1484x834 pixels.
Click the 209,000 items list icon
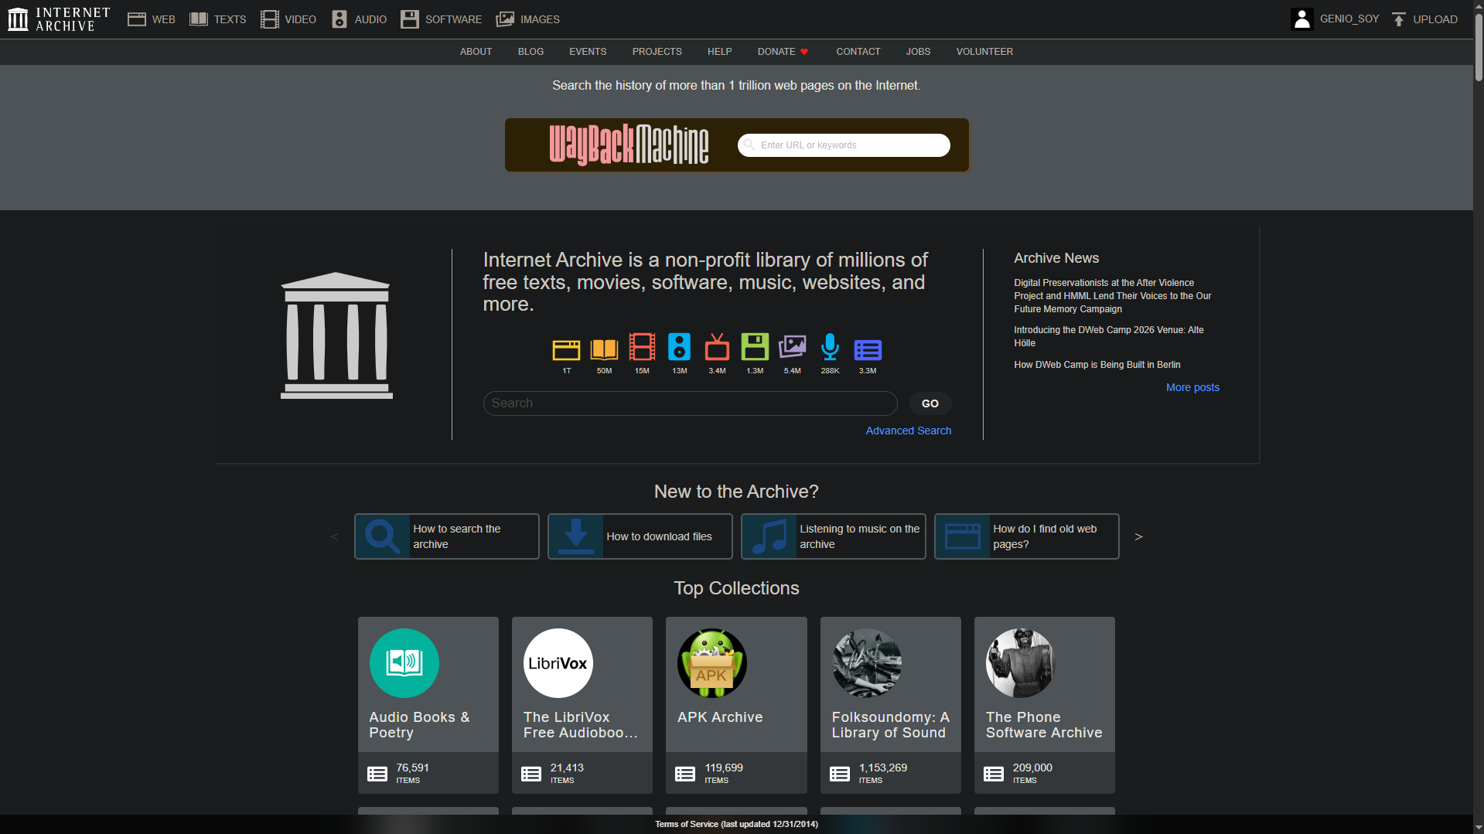994,774
